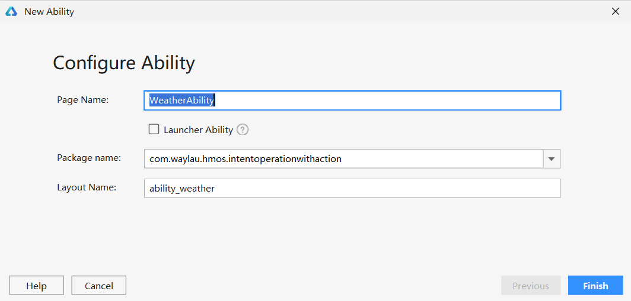Click the greyed-out Previous button
This screenshot has width=631, height=301.
tap(530, 286)
